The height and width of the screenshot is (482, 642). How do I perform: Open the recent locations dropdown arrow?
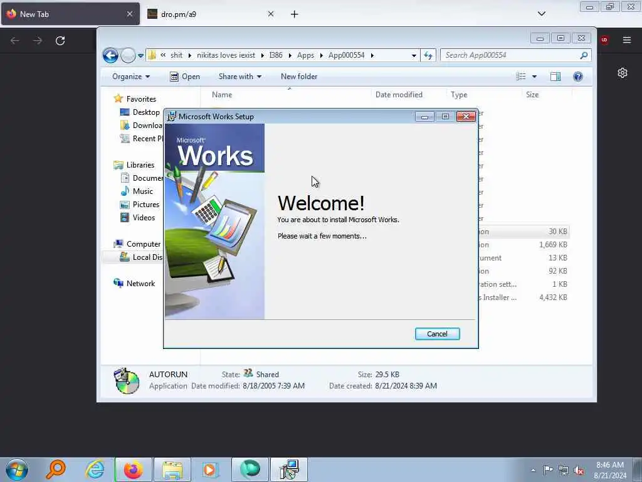click(x=140, y=55)
